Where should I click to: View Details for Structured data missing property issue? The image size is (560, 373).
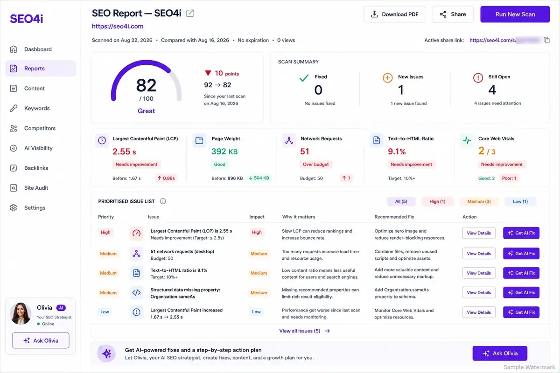(x=479, y=293)
